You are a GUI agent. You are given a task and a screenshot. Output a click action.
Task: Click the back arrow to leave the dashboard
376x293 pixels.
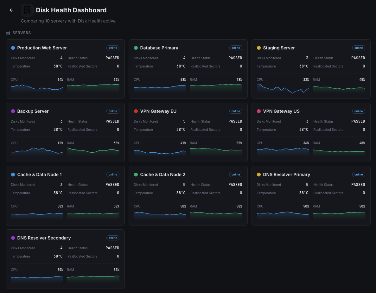[x=11, y=10]
